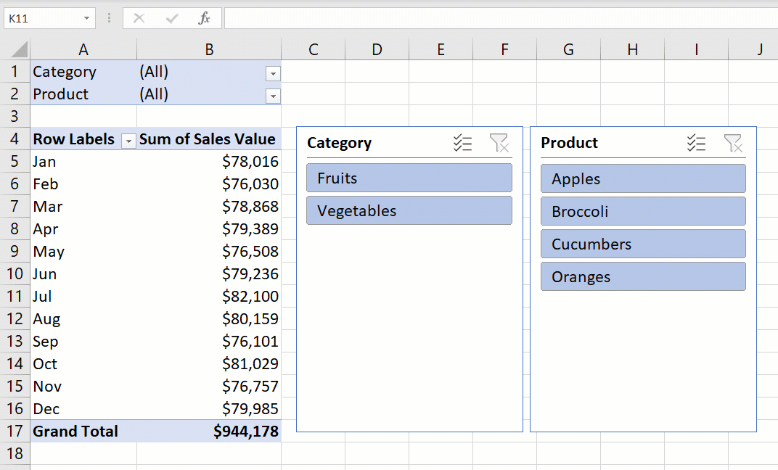Screen dimensions: 778x470
Task: Click the Cancel (X) icon beside formula bar
Action: point(138,18)
